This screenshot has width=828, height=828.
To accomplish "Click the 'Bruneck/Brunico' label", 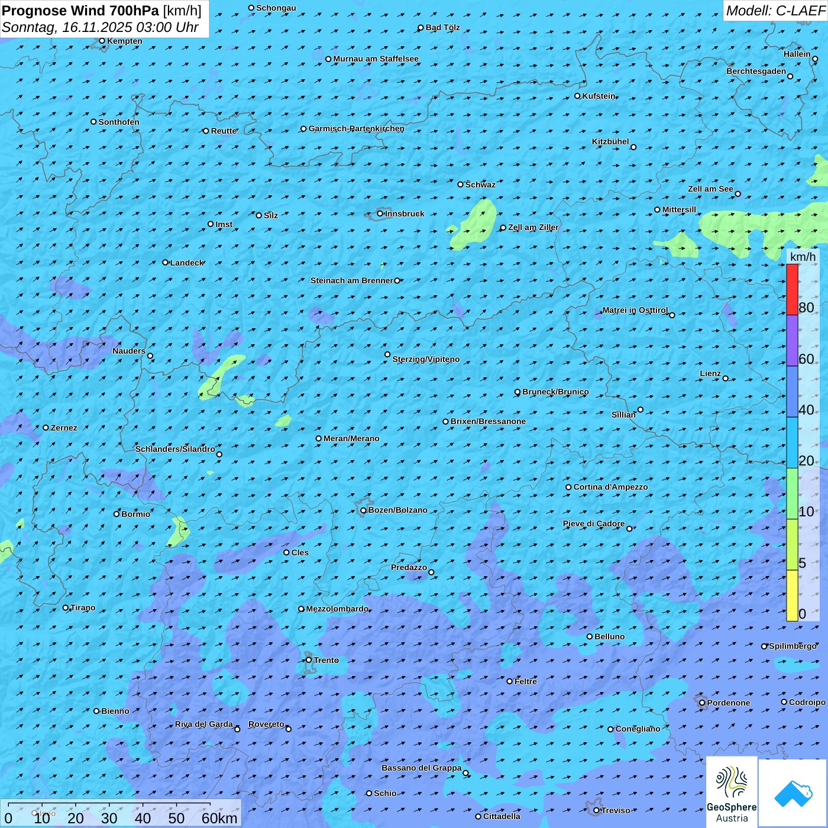I will [555, 392].
